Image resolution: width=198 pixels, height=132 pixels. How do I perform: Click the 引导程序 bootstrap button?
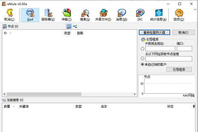click(x=179, y=70)
